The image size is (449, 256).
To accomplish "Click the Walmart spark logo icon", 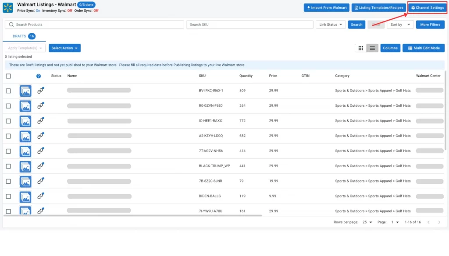I will coord(8,8).
